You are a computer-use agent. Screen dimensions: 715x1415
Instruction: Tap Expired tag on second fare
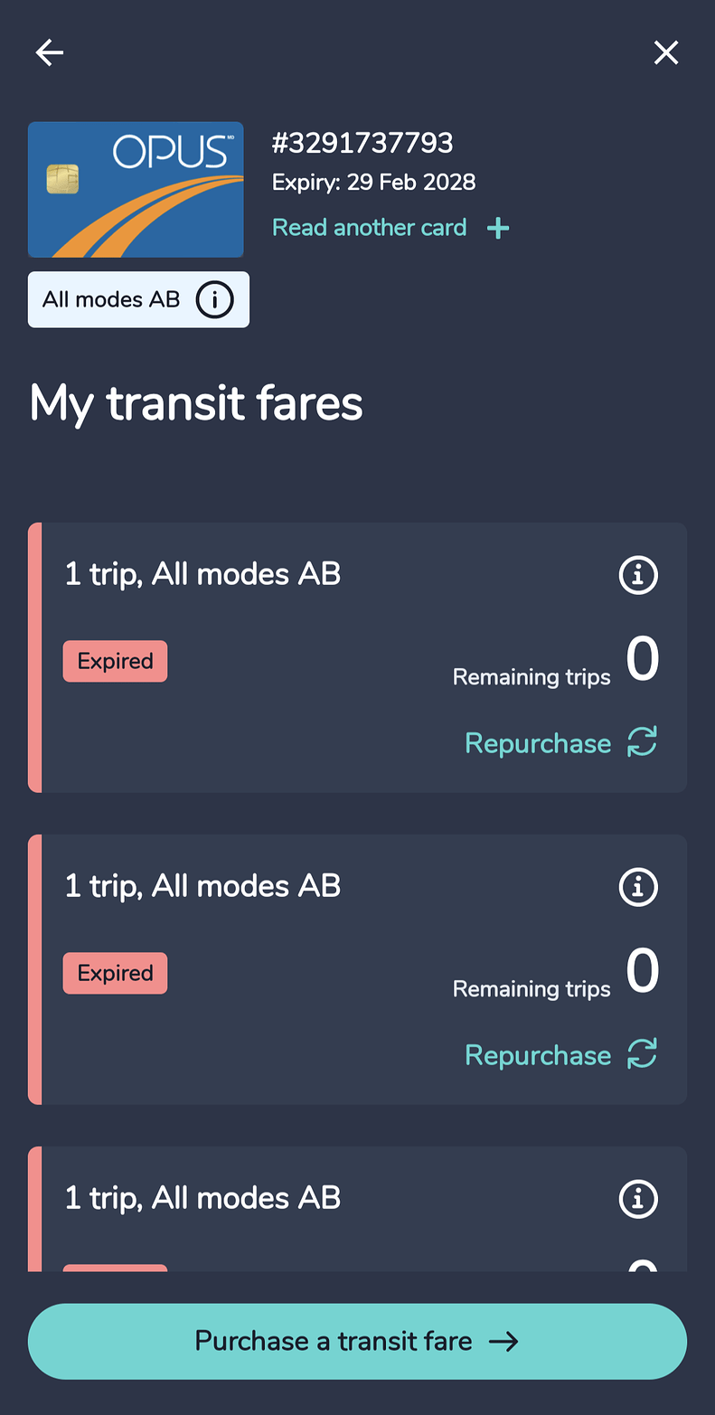[115, 973]
